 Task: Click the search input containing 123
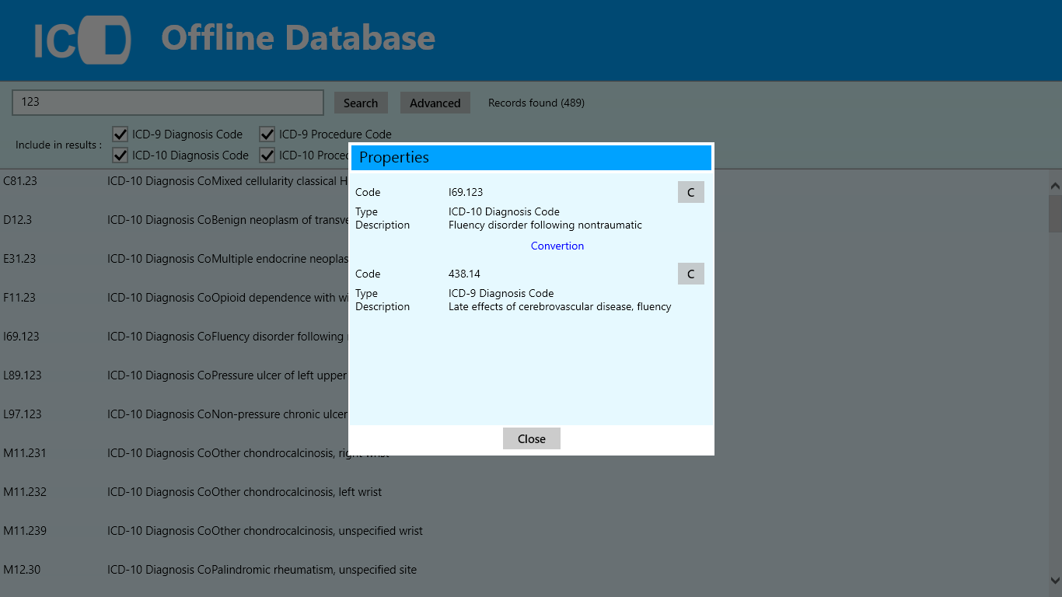[x=167, y=102]
